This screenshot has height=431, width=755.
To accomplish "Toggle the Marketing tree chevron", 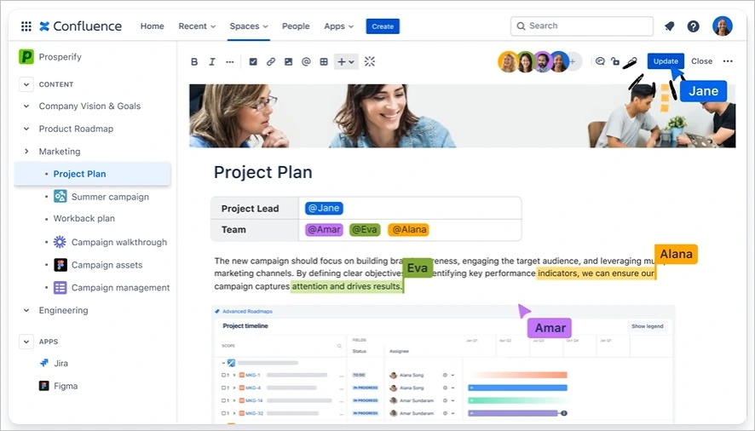I will tap(26, 152).
